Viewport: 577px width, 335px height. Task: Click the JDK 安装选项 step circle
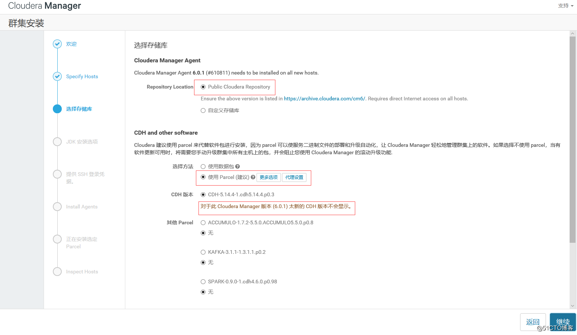click(57, 142)
